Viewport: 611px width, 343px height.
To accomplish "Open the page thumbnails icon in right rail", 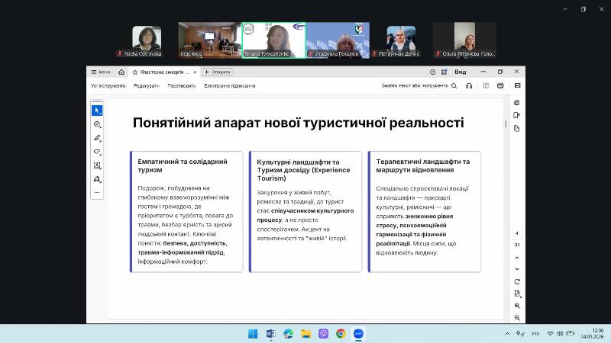I will [x=517, y=128].
